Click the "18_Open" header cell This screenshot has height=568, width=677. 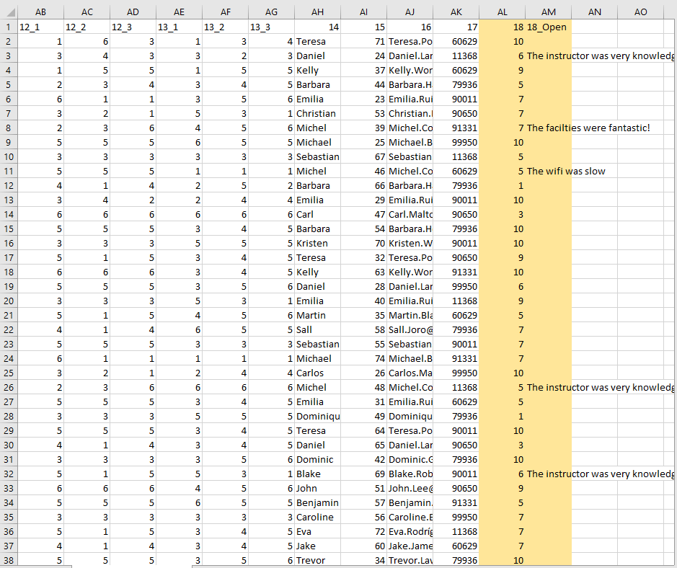pos(548,27)
